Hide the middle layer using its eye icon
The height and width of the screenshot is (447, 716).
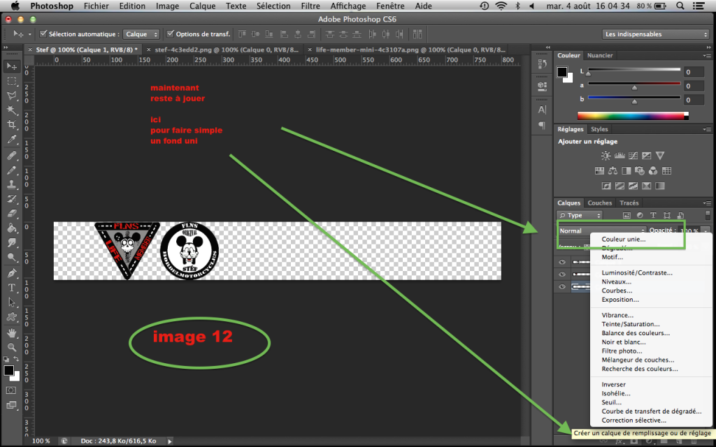click(562, 274)
